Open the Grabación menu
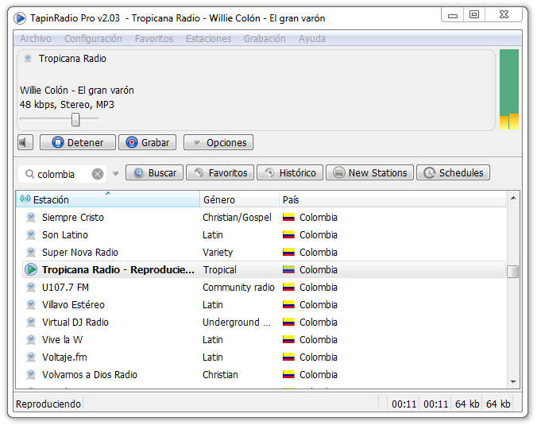The height and width of the screenshot is (429, 541). coord(265,39)
